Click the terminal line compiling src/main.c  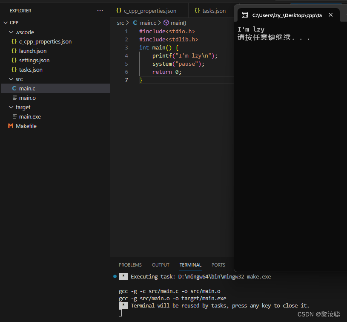[169, 291]
